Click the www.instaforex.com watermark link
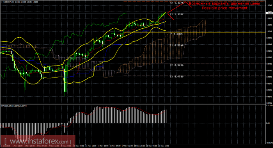Viewport: 273px width, 148px height. 38,141
